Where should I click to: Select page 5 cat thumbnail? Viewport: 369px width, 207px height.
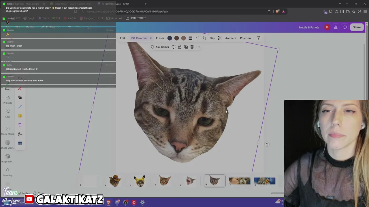(190, 181)
